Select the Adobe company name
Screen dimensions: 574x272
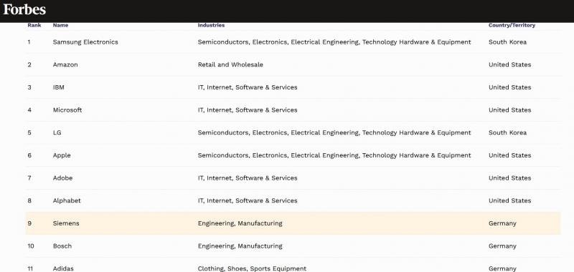click(x=62, y=178)
